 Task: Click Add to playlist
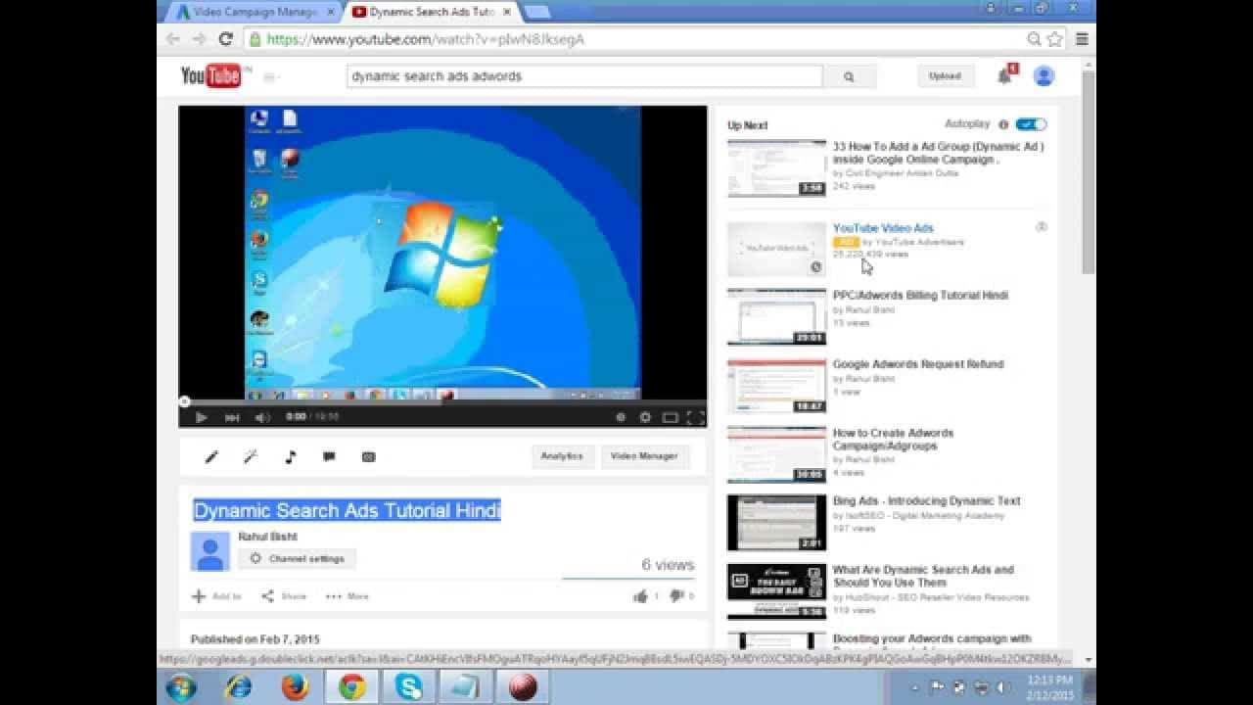(216, 596)
